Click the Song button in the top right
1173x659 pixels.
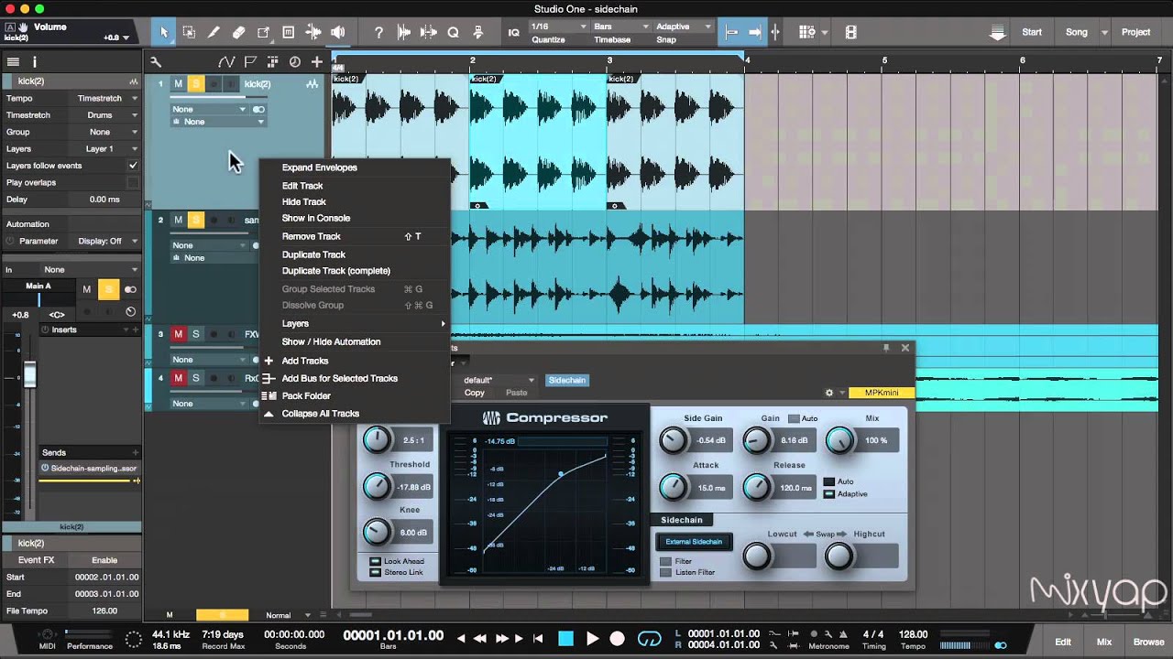(1077, 32)
